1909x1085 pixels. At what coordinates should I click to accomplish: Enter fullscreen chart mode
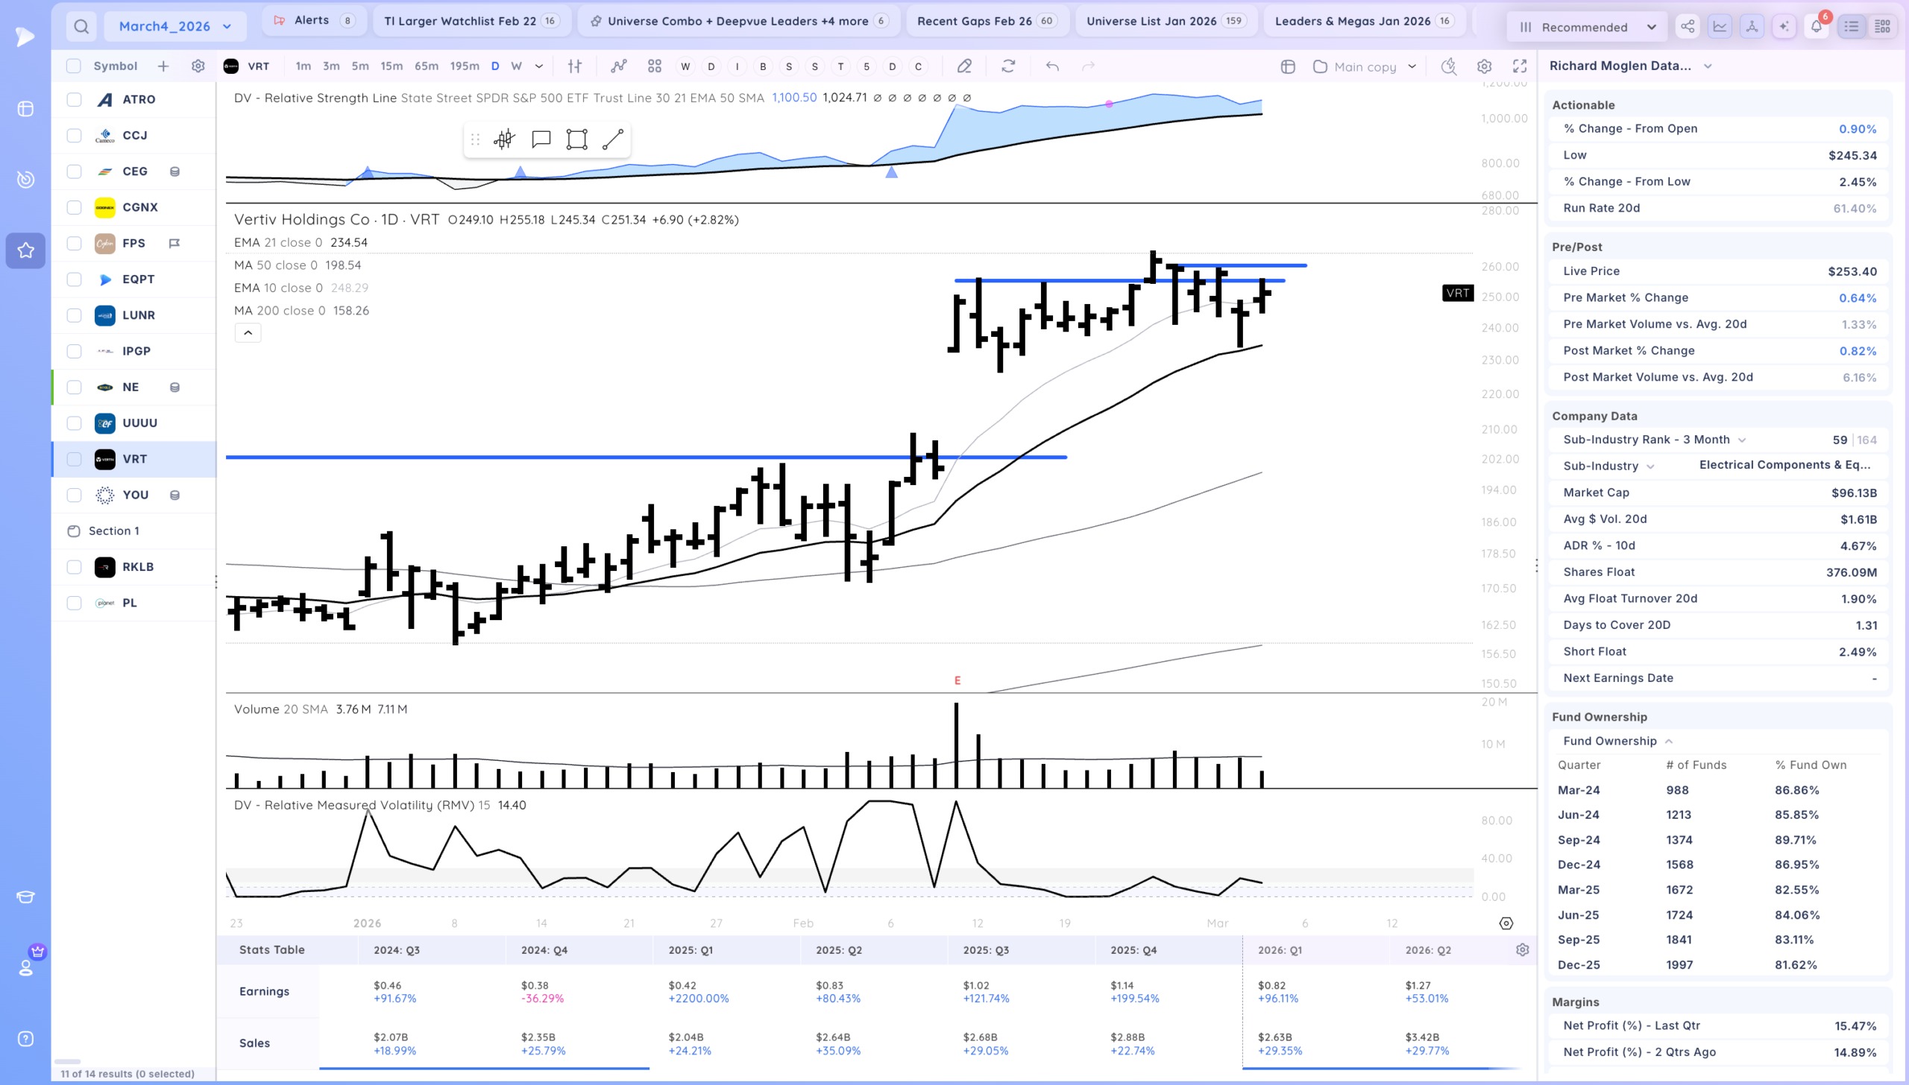pyautogui.click(x=1520, y=66)
